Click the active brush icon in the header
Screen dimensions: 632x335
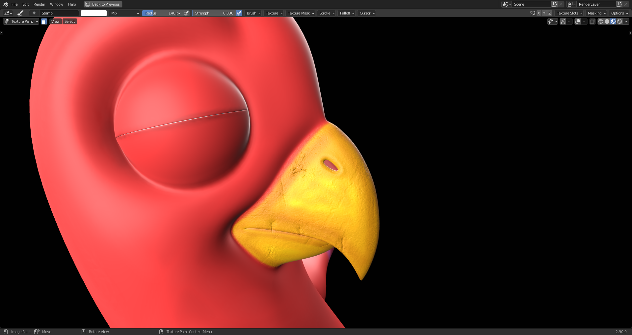coord(20,13)
